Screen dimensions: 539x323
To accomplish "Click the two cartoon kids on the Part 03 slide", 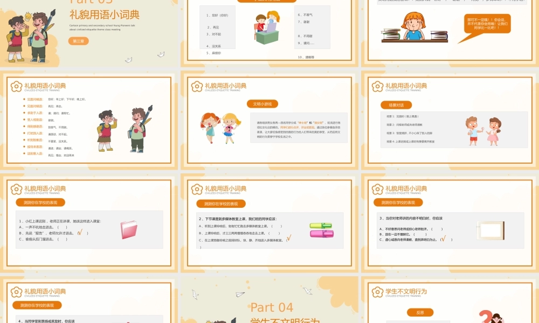I will click(30, 37).
